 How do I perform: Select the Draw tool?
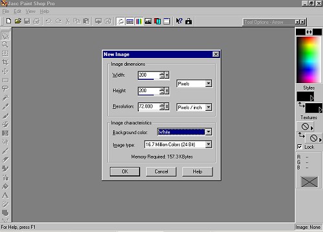tap(5, 204)
